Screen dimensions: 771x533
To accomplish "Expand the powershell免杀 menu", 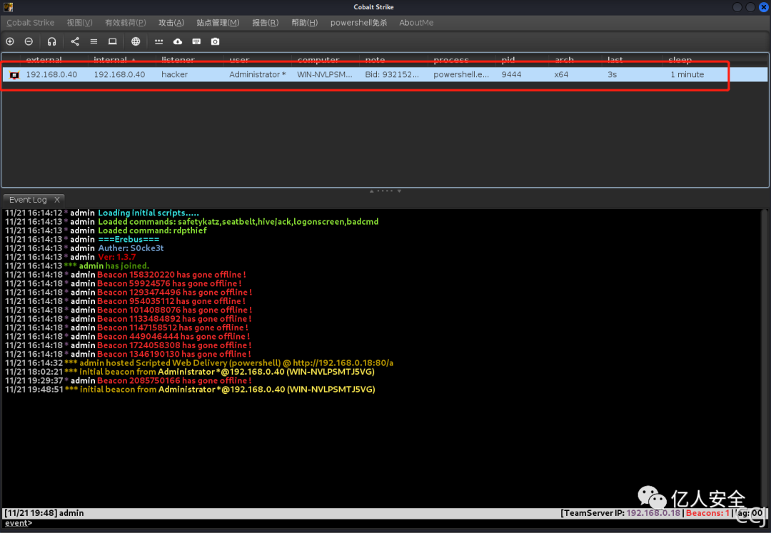I will coord(358,23).
